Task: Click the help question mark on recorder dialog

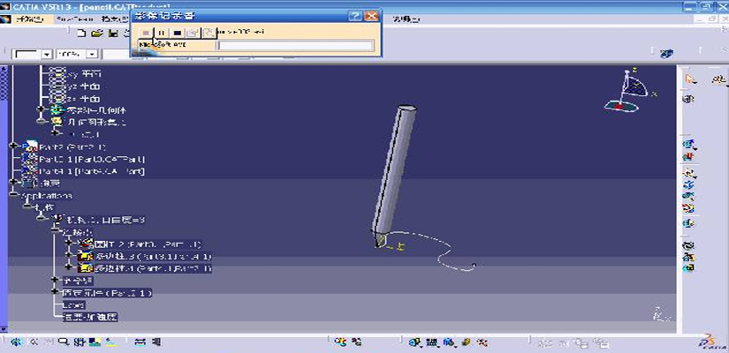Action: [354, 16]
